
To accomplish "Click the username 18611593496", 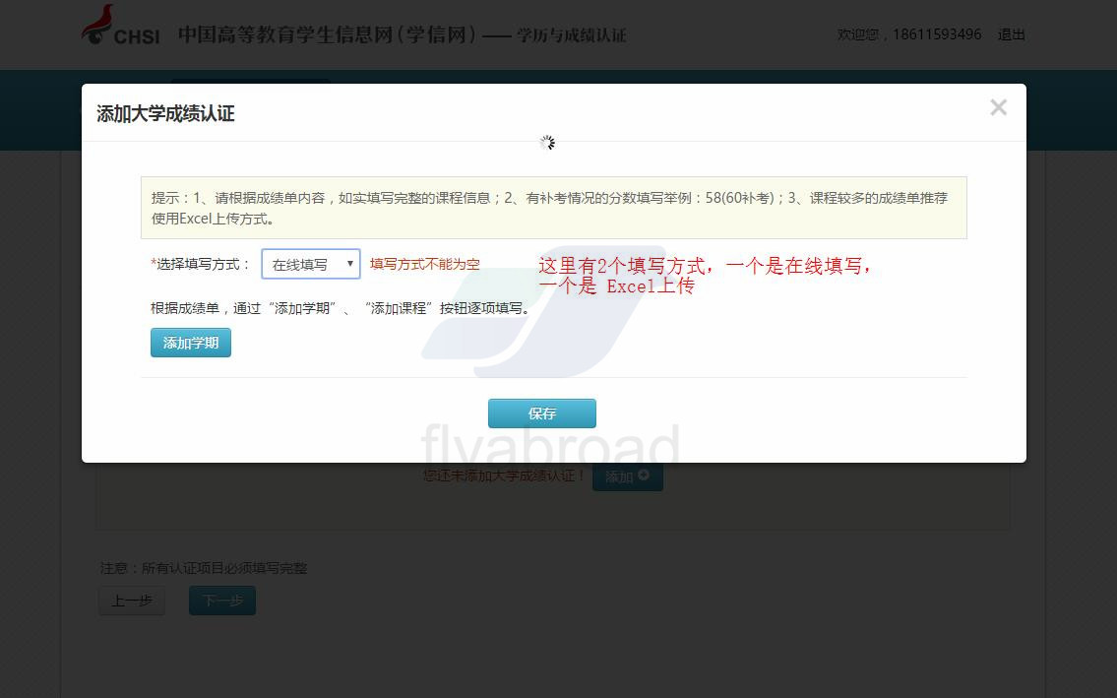I will (x=937, y=34).
